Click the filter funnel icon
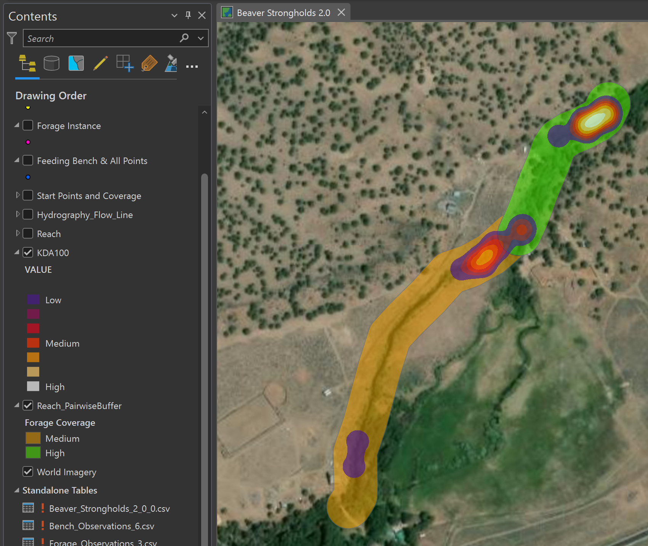The image size is (648, 546). point(12,38)
